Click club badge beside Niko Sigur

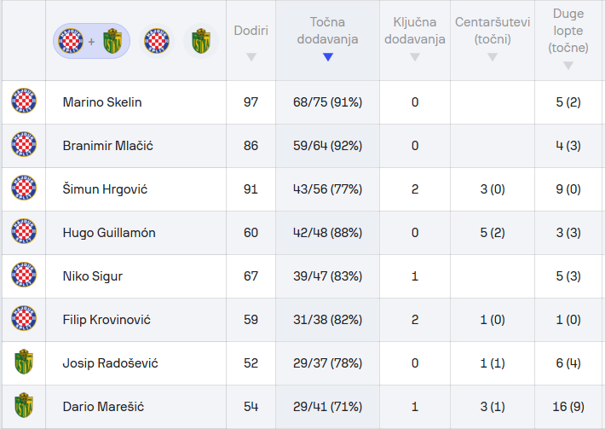click(x=23, y=276)
